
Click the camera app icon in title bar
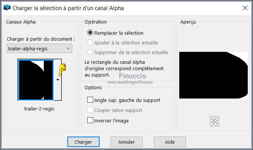point(7,7)
